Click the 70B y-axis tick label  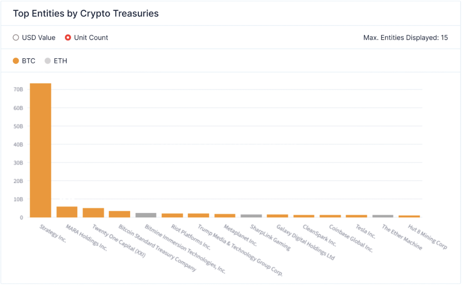point(18,90)
